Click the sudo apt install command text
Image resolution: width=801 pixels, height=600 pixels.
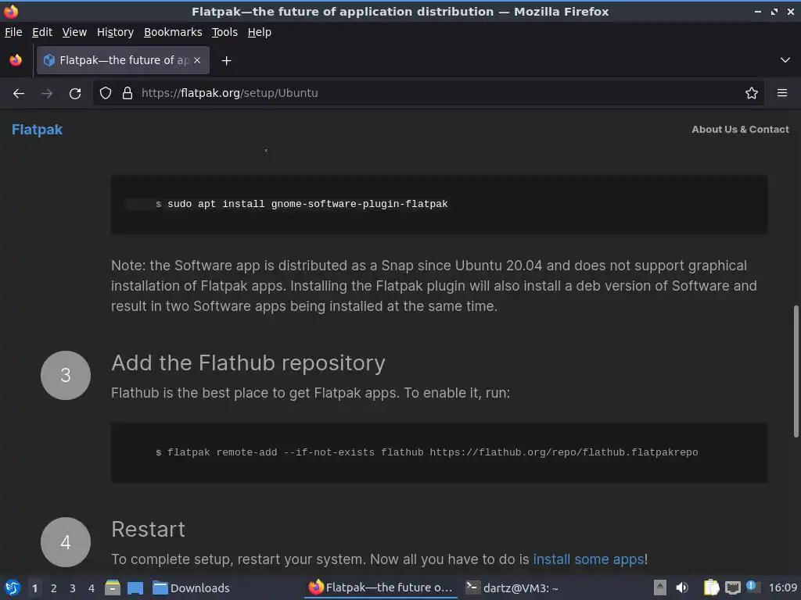coord(307,204)
